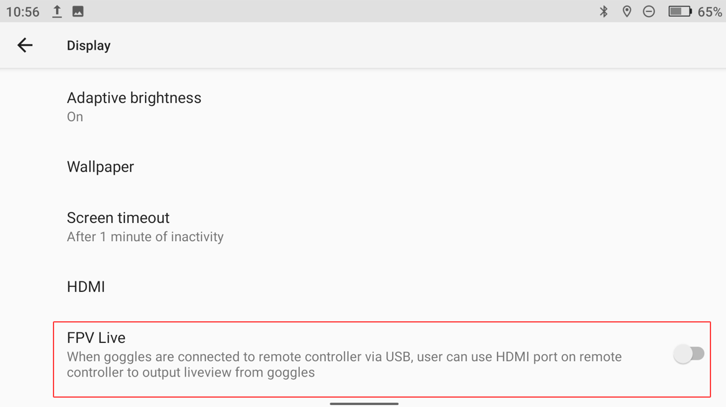
Task: Click the Bluetooth status icon
Action: pyautogui.click(x=603, y=11)
